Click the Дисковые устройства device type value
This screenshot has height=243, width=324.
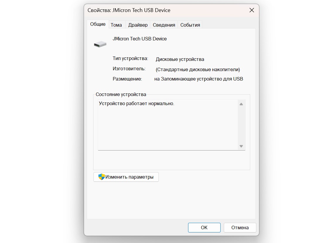(x=180, y=59)
